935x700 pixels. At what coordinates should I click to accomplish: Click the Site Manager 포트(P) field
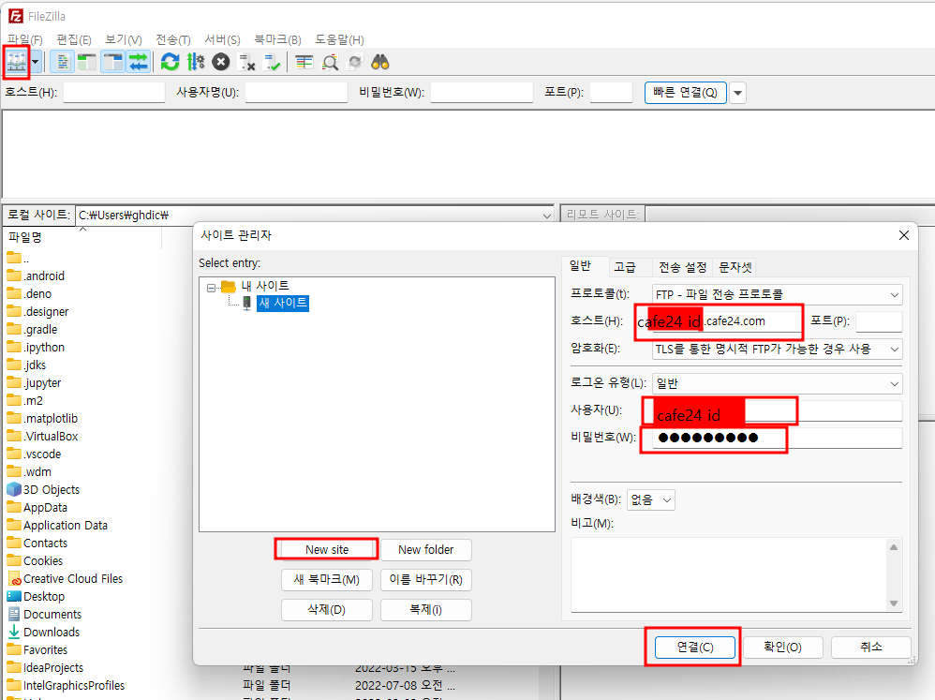click(x=879, y=321)
